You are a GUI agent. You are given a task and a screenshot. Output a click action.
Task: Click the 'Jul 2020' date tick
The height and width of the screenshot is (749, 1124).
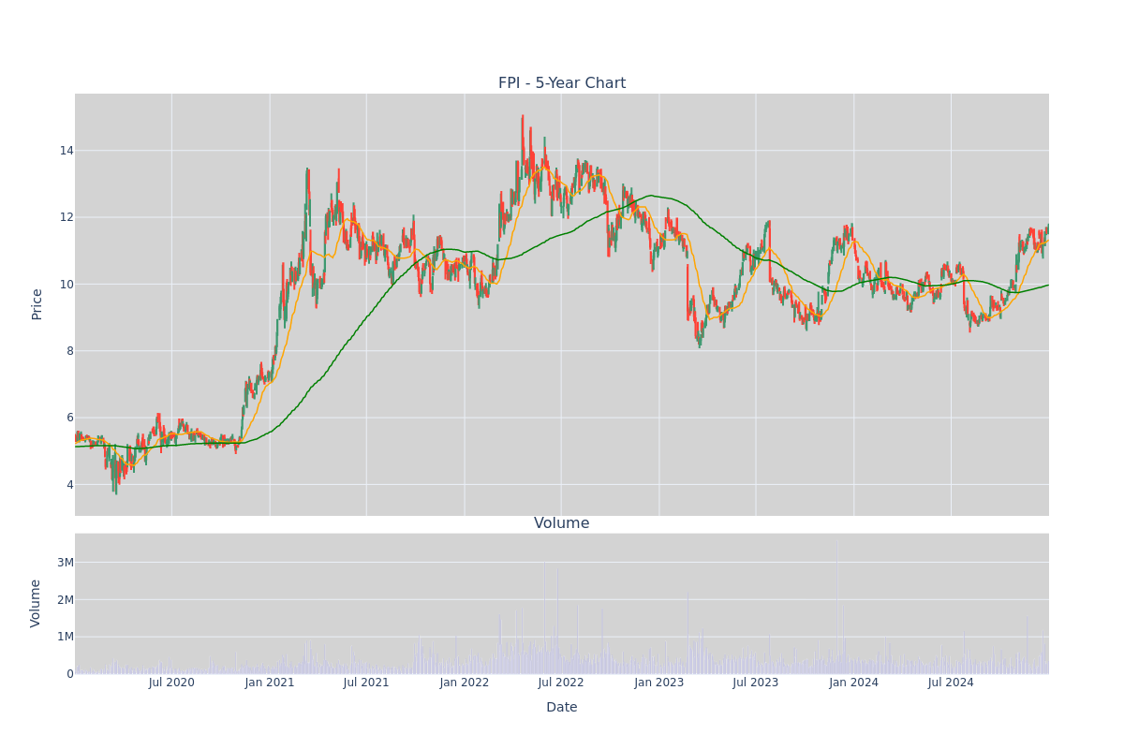171,683
